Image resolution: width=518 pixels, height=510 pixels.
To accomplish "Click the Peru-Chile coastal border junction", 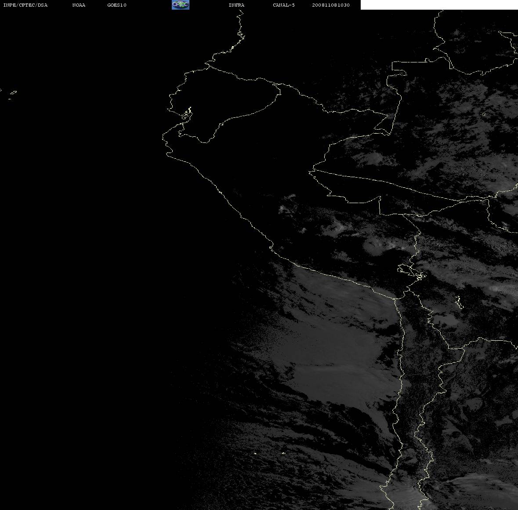I will pos(395,299).
